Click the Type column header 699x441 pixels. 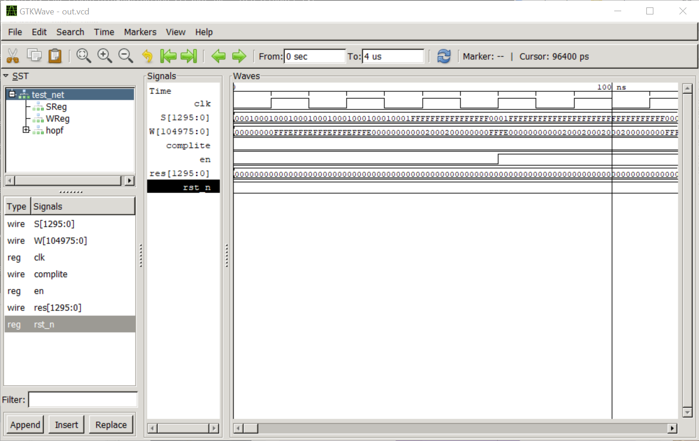click(17, 207)
